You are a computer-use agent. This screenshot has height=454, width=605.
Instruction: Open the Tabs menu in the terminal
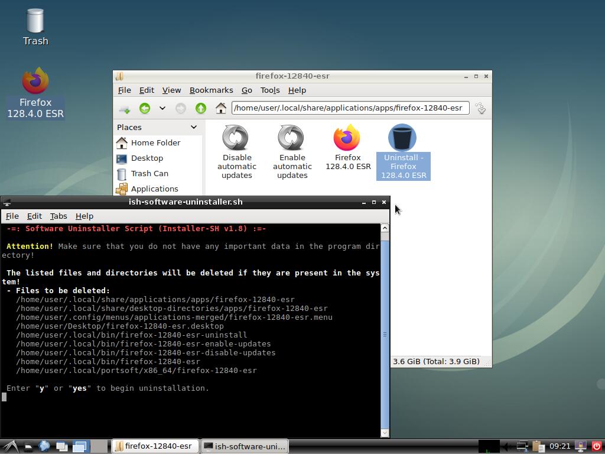(58, 216)
